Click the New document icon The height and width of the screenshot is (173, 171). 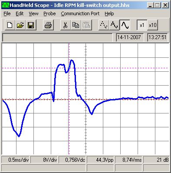pos(10,25)
